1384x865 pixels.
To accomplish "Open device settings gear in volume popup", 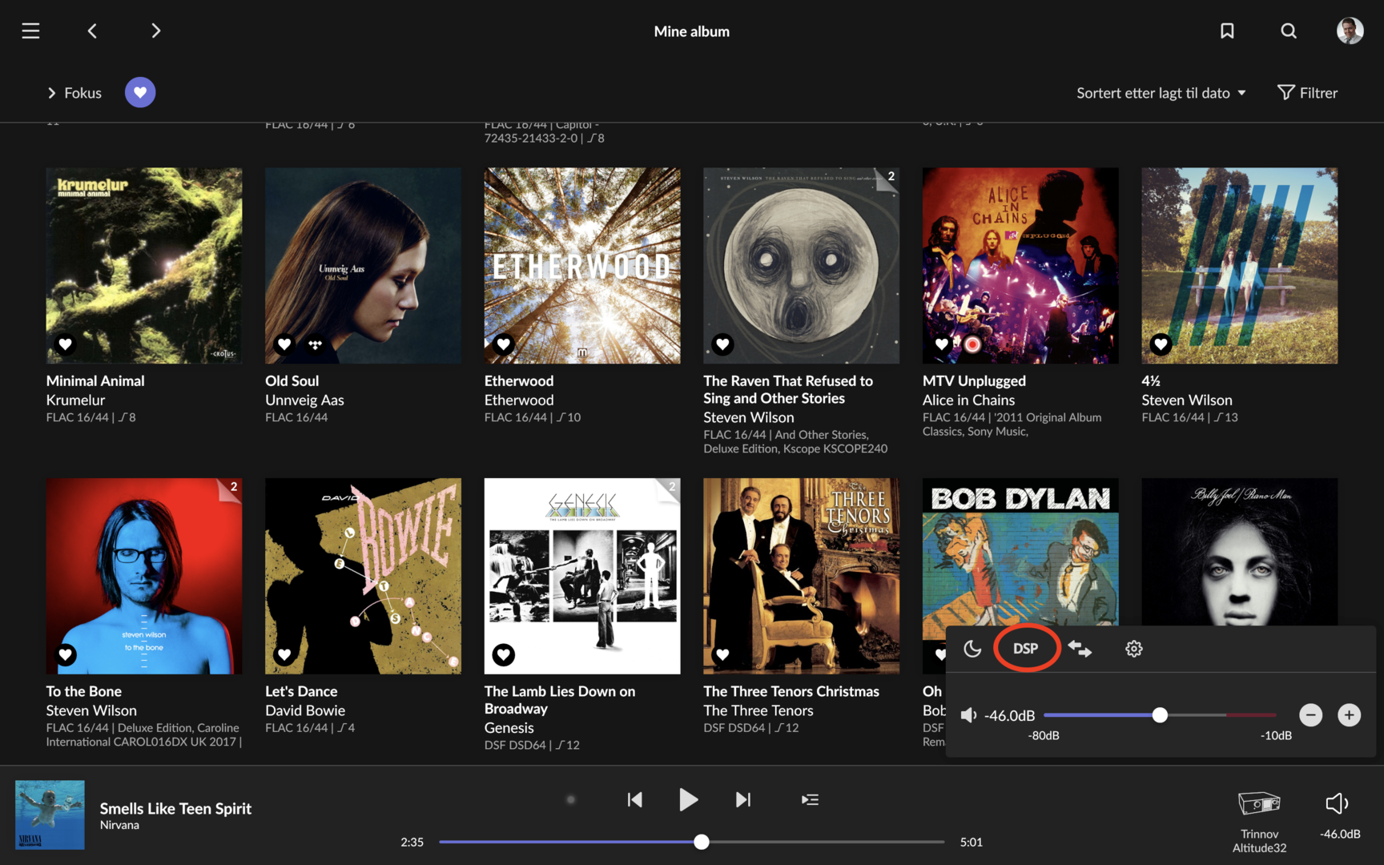I will point(1133,649).
